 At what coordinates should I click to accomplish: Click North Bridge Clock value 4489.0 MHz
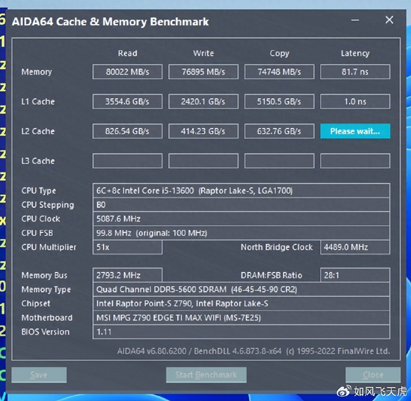point(355,247)
